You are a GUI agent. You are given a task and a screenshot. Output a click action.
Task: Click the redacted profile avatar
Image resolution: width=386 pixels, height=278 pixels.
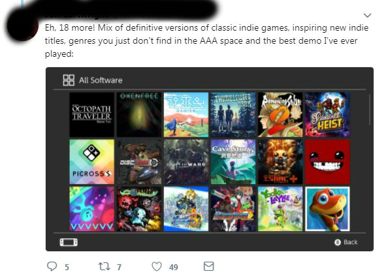pos(23,26)
